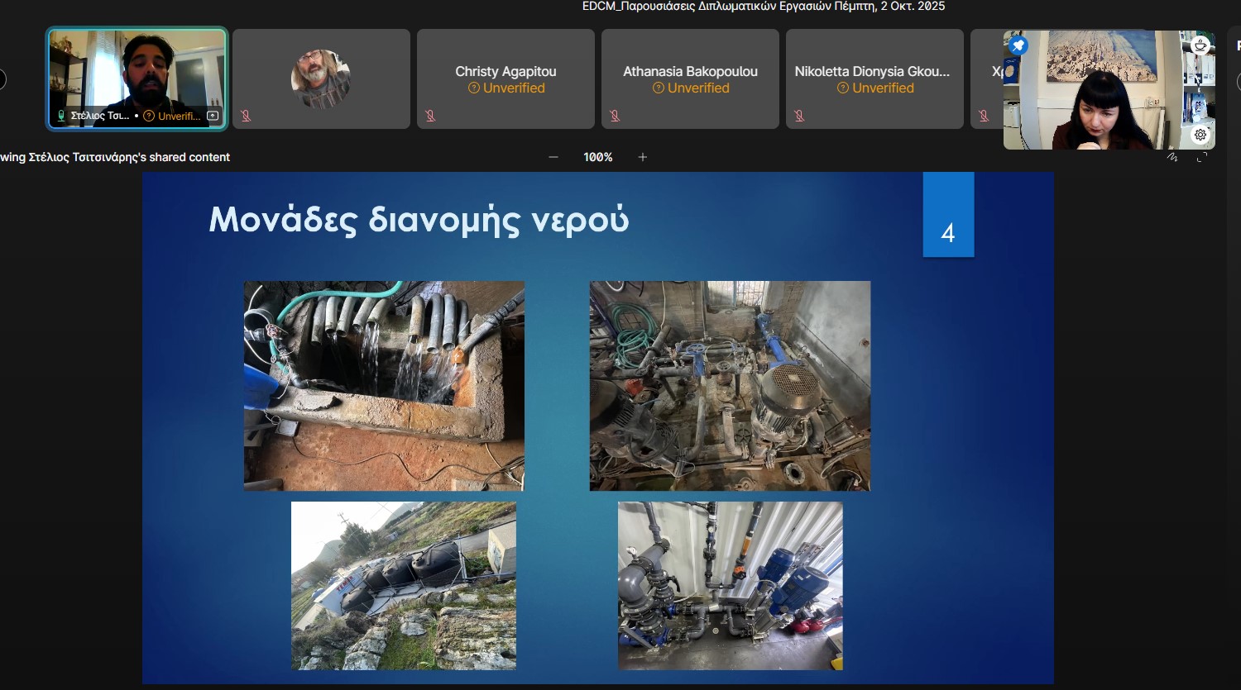Click the coffee cup icon on self-view
The height and width of the screenshot is (690, 1241).
pos(1200,45)
